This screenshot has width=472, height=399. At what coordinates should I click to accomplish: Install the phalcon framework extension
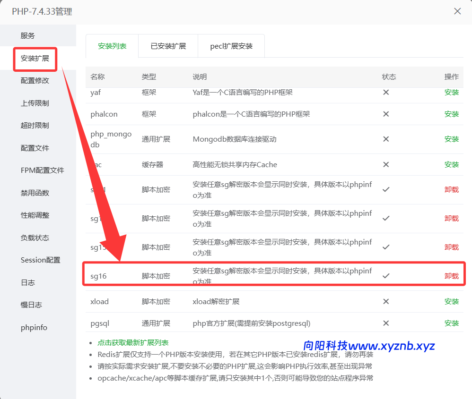coord(451,114)
